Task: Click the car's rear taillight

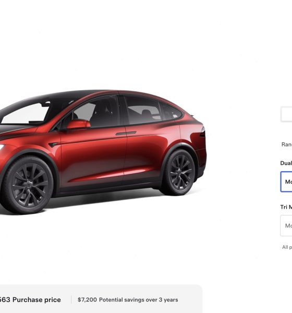Action: pyautogui.click(x=203, y=132)
